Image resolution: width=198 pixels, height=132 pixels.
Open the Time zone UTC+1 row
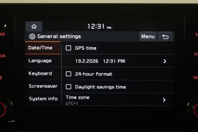pos(118,100)
